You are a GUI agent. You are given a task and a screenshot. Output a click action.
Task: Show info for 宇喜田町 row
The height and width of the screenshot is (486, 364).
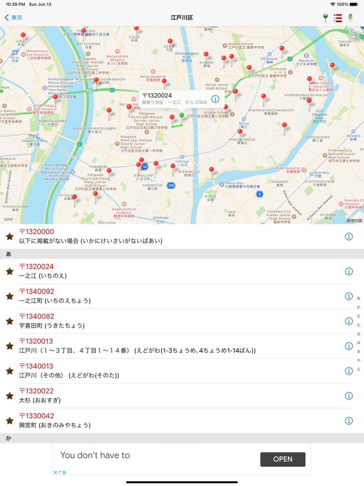(349, 321)
